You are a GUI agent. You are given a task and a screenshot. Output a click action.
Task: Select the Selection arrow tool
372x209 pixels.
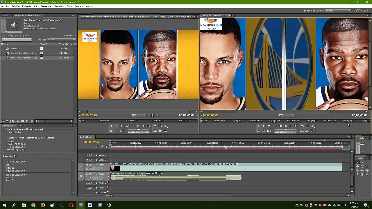tap(357, 162)
